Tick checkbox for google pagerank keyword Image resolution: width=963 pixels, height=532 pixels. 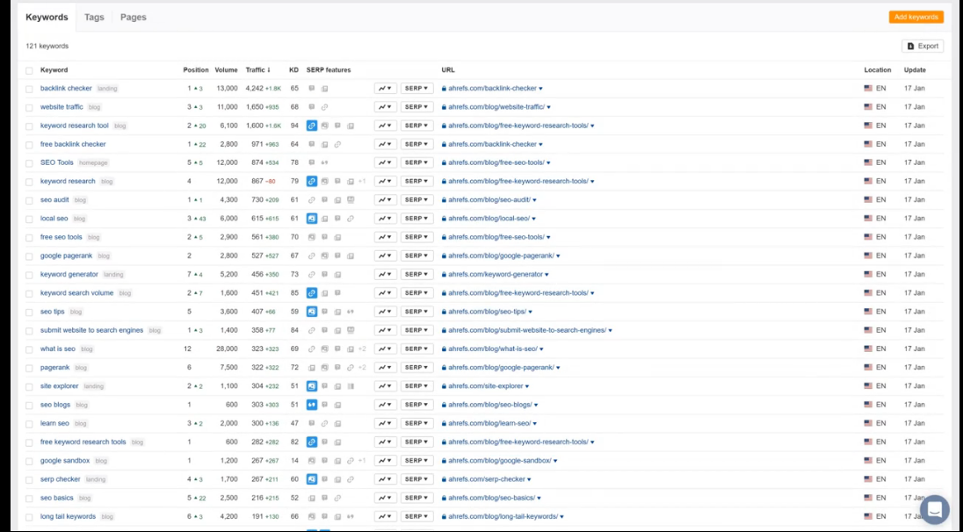point(29,256)
